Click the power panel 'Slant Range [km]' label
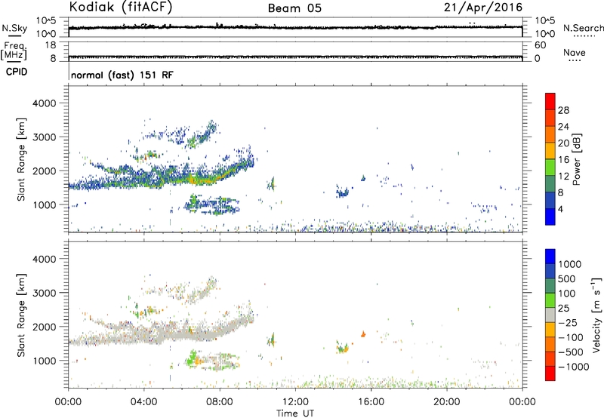The image size is (604, 418). click(x=21, y=159)
